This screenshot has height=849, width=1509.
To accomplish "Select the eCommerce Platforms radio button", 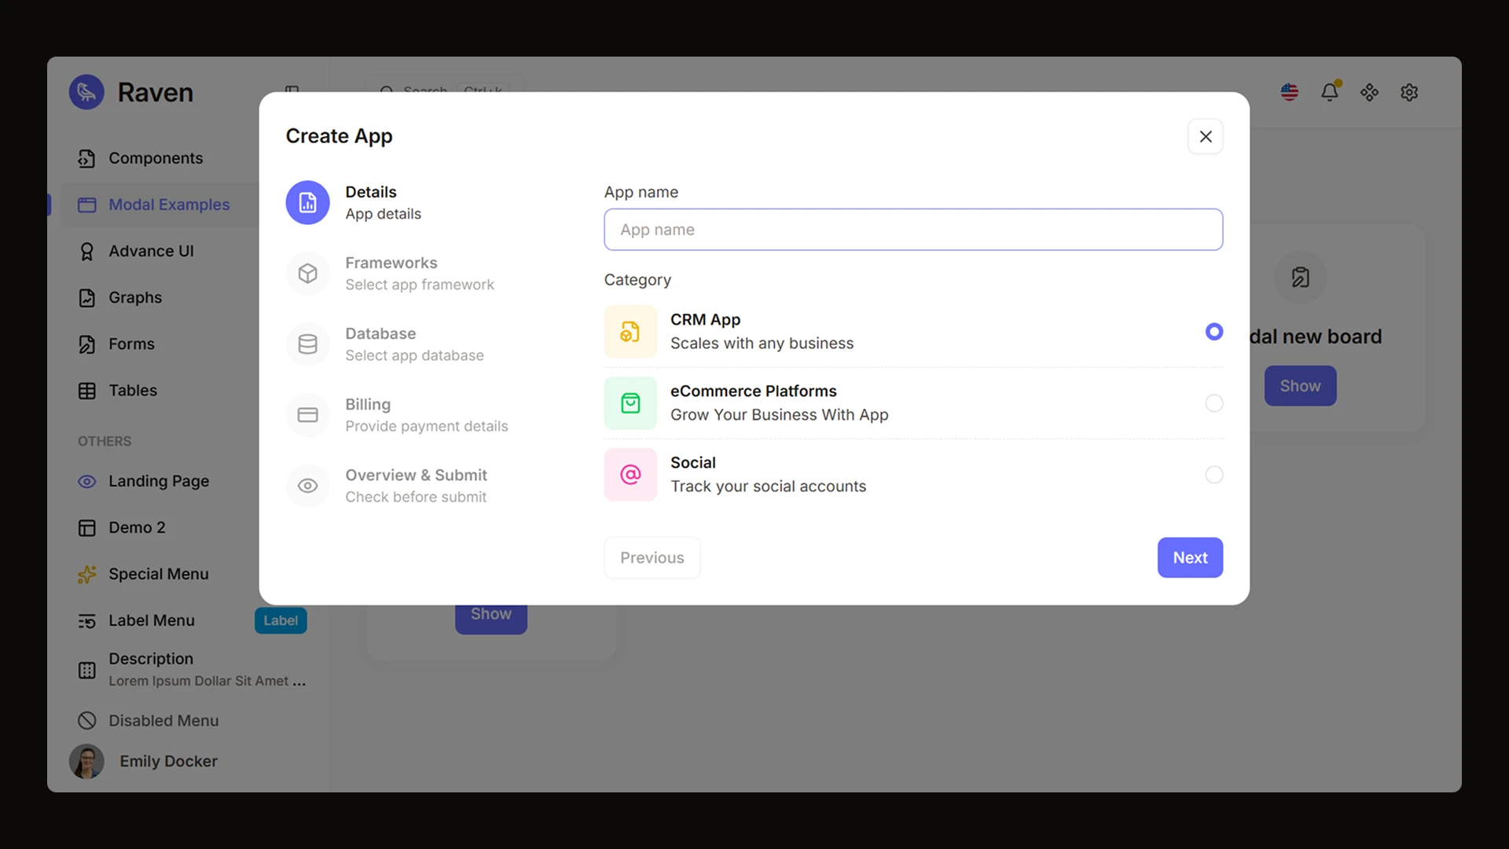I will tap(1214, 403).
